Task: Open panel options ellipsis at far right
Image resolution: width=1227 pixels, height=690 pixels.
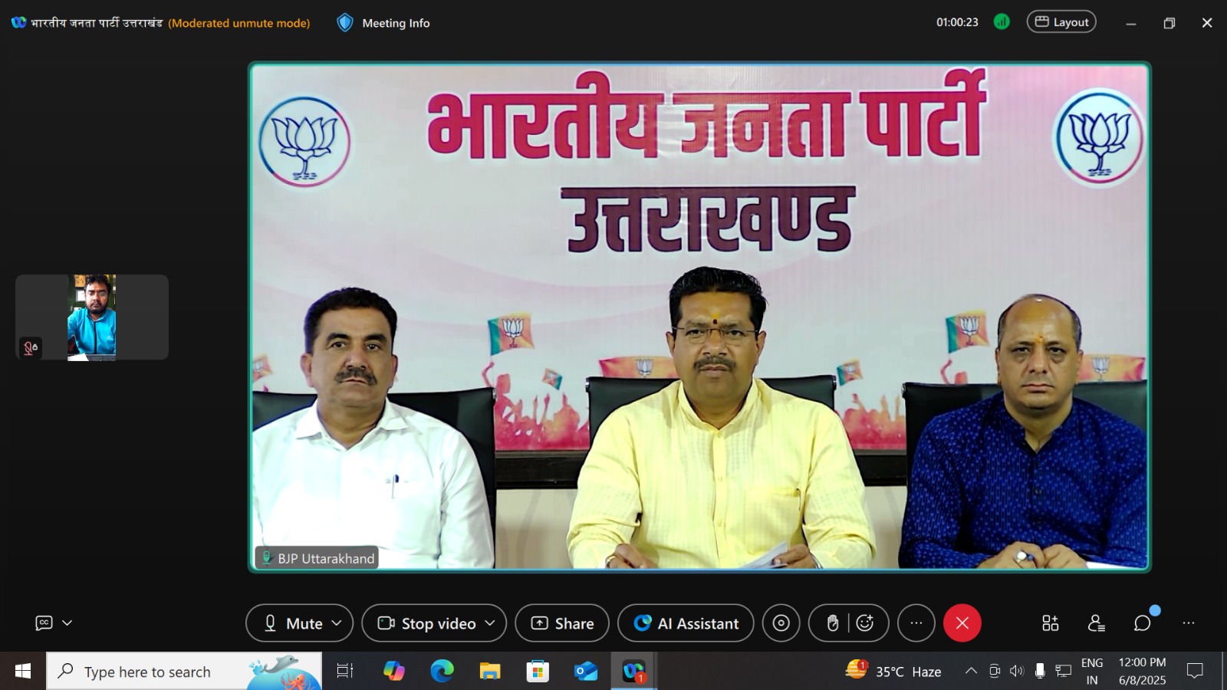Action: tap(1189, 623)
